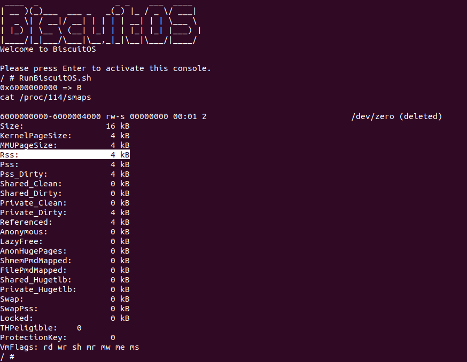Click the ShmemPmdMapped line
Screen dimensions: 467x362
point(65,261)
